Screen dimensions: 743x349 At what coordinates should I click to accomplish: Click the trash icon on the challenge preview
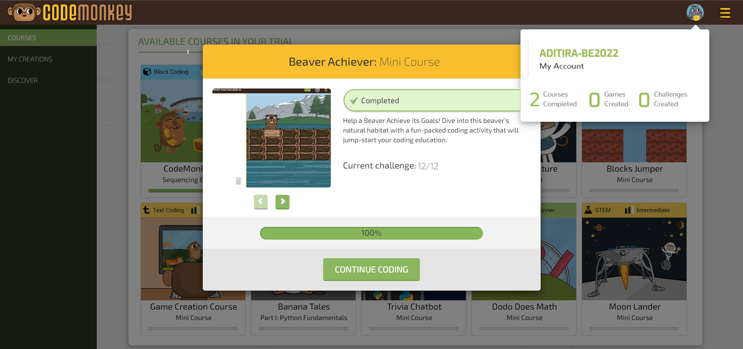pyautogui.click(x=238, y=181)
